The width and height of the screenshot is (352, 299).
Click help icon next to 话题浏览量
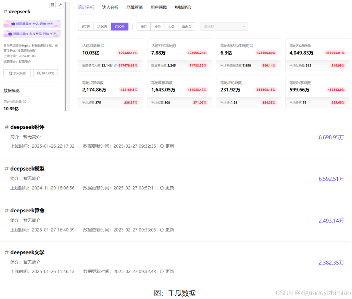coord(103,46)
